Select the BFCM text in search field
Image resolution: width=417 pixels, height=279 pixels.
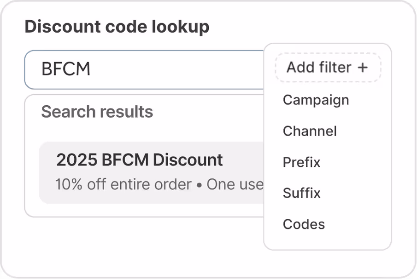tap(65, 69)
